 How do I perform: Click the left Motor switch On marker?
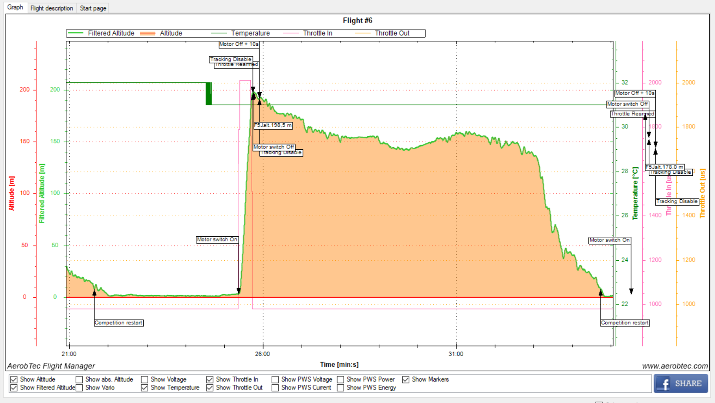(x=217, y=240)
